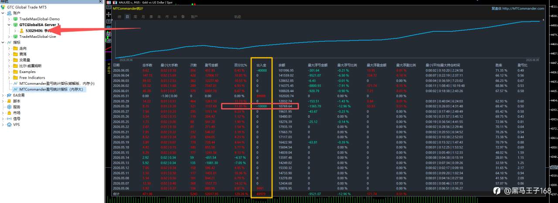558x203 pixels.
Task: Click the 53029406 account user icon
Action: [22, 31]
